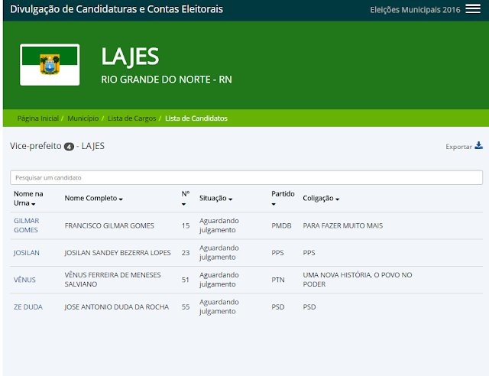489x376 pixels.
Task: Click Divulgação de Candidaturas e Contas Eleitorais title
Action: [116, 9]
